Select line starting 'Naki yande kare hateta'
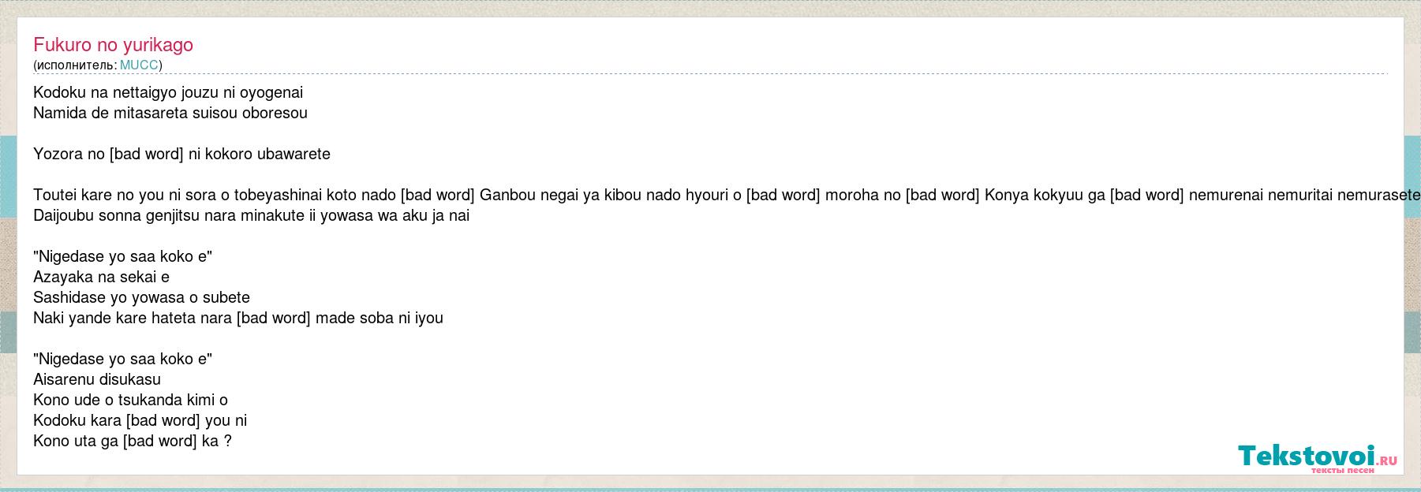This screenshot has width=1421, height=492. pos(238,318)
